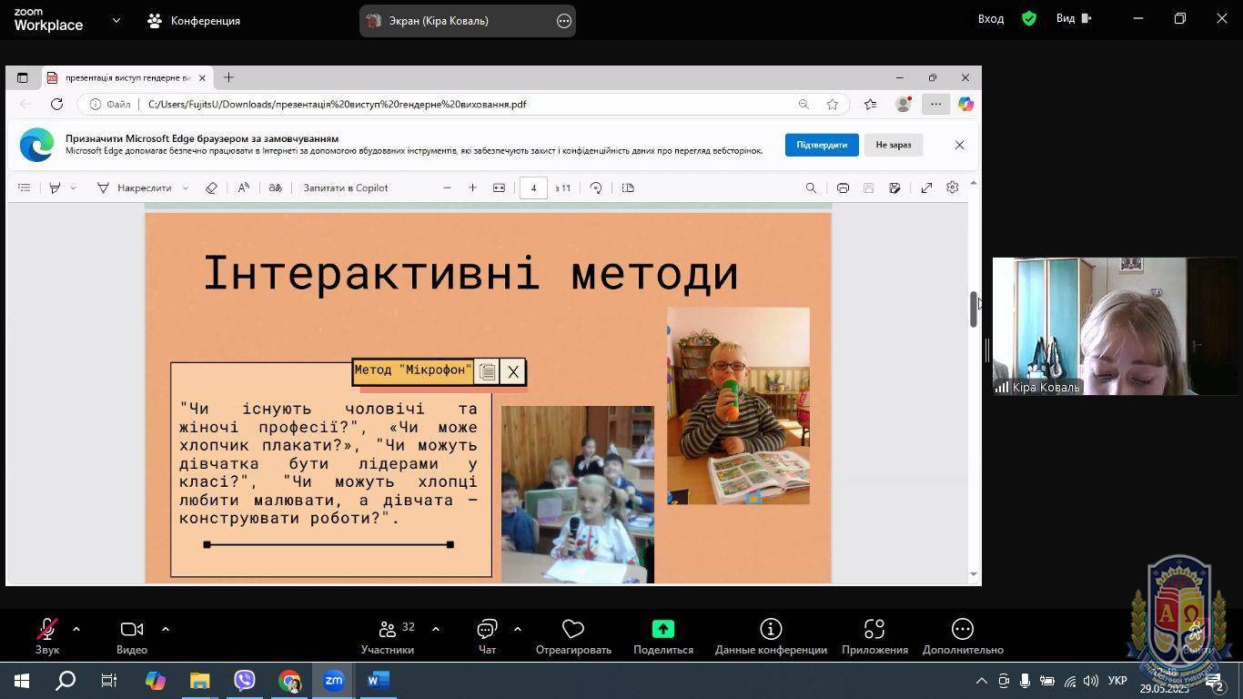
Task: Click the Read aloud icon
Action: coord(244,187)
